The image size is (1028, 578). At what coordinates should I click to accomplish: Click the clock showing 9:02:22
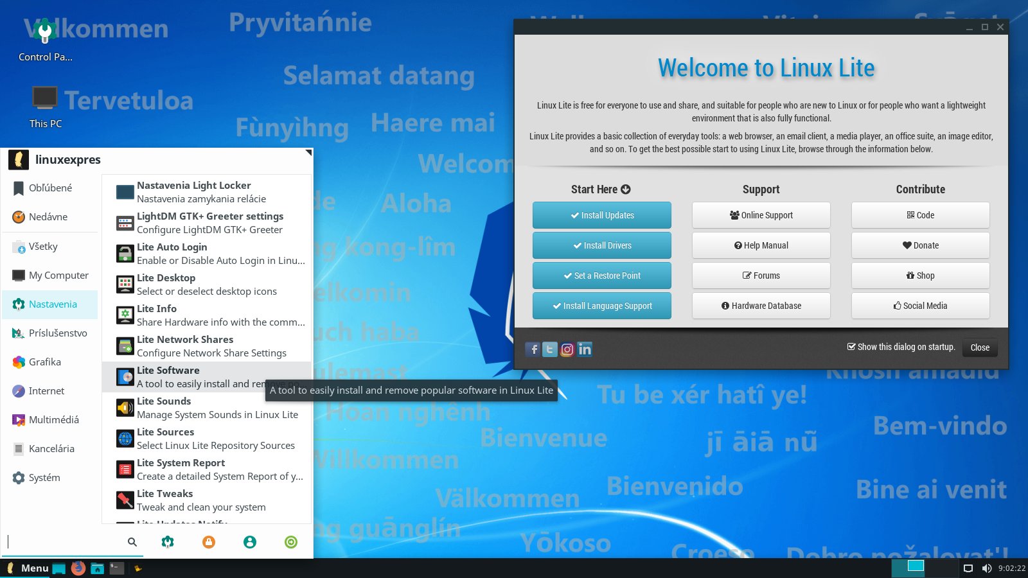(1012, 568)
